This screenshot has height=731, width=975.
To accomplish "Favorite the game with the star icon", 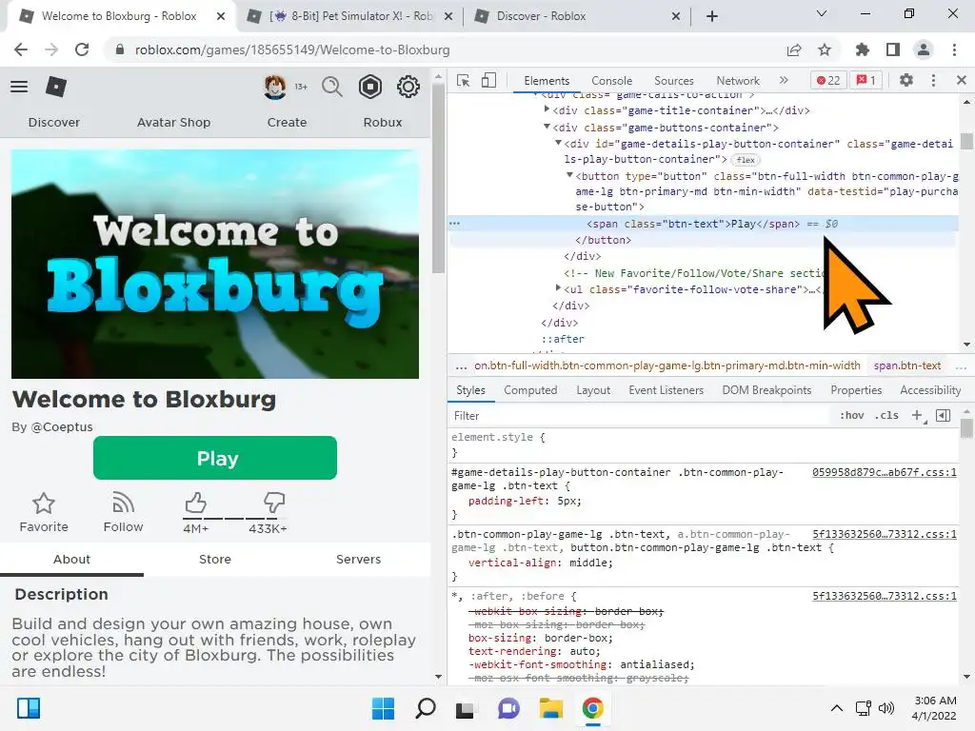I will click(x=44, y=504).
